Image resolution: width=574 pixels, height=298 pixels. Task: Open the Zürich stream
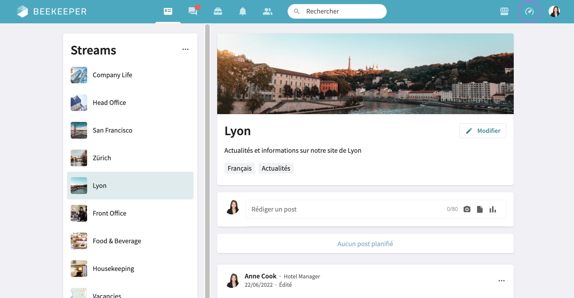point(130,158)
